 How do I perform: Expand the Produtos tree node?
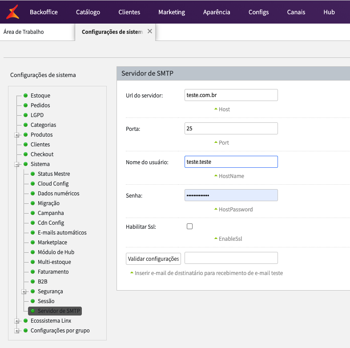click(17, 135)
